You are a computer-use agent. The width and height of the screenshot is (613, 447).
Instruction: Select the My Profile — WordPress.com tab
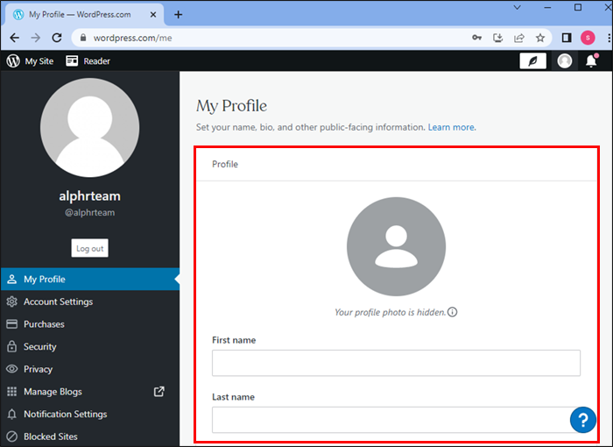[x=84, y=15]
